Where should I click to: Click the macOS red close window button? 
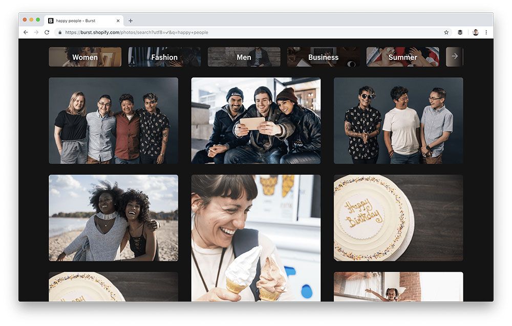(25, 20)
